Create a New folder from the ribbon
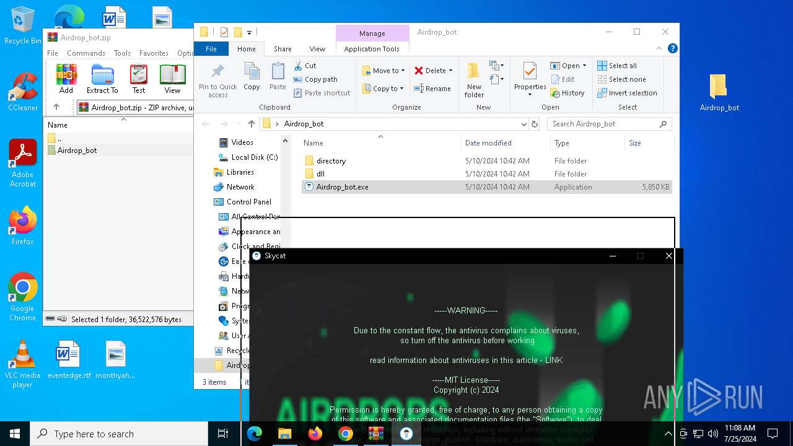The width and height of the screenshot is (793, 446). pyautogui.click(x=474, y=81)
